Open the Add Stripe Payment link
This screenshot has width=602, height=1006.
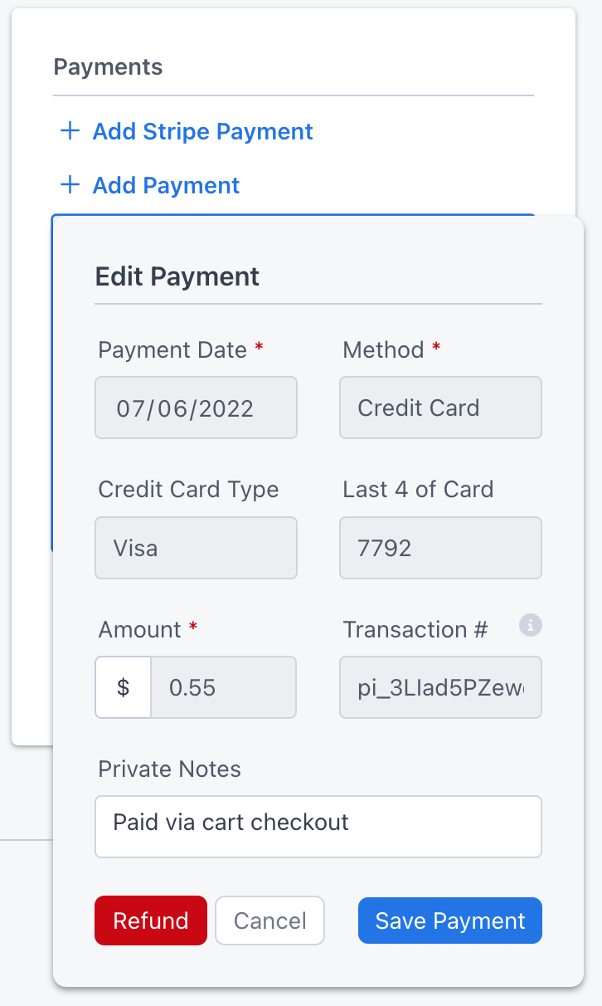point(202,131)
